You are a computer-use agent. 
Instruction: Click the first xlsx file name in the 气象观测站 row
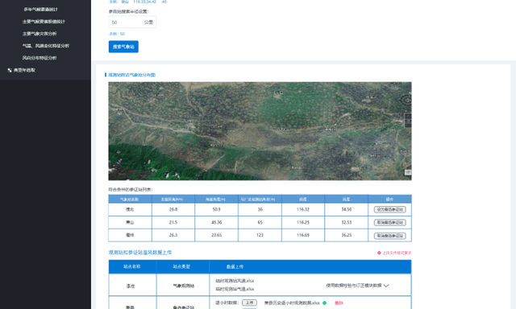pos(235,281)
